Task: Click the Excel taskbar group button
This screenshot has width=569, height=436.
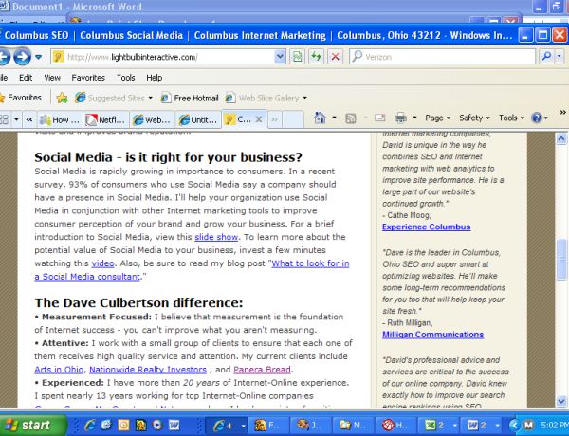Action: tap(438, 426)
